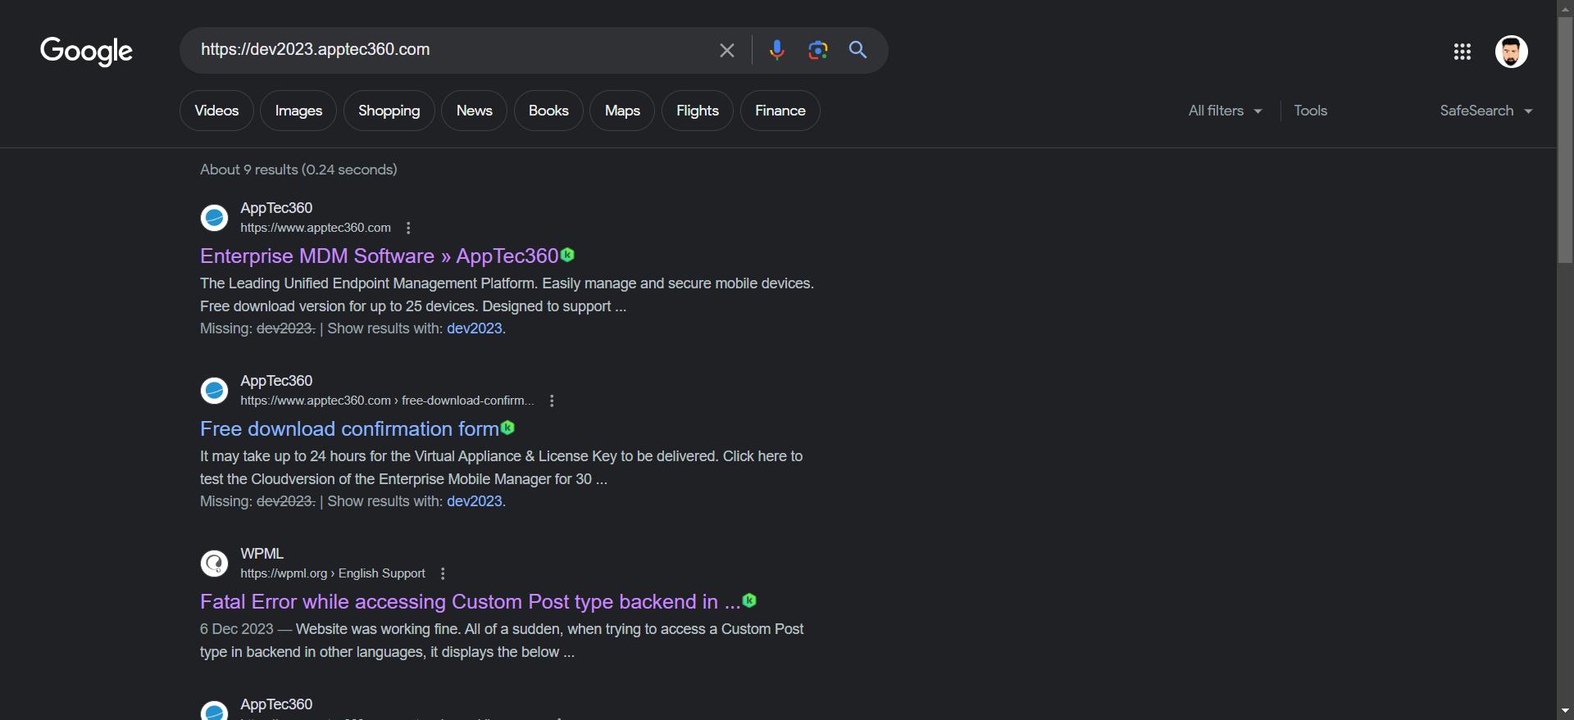The height and width of the screenshot is (720, 1574).
Task: Open the Tools options
Action: 1310,111
